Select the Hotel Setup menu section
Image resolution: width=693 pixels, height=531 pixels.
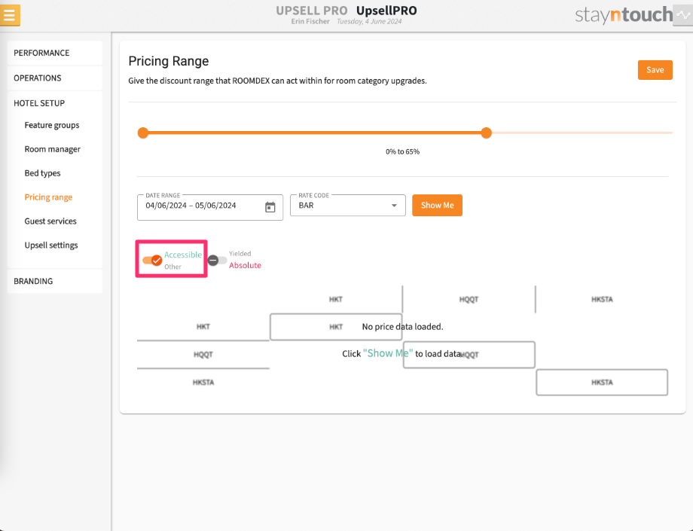coord(55,103)
